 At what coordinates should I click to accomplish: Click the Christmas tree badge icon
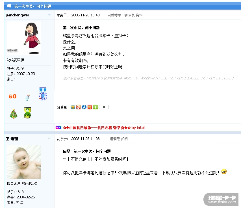tap(14, 114)
